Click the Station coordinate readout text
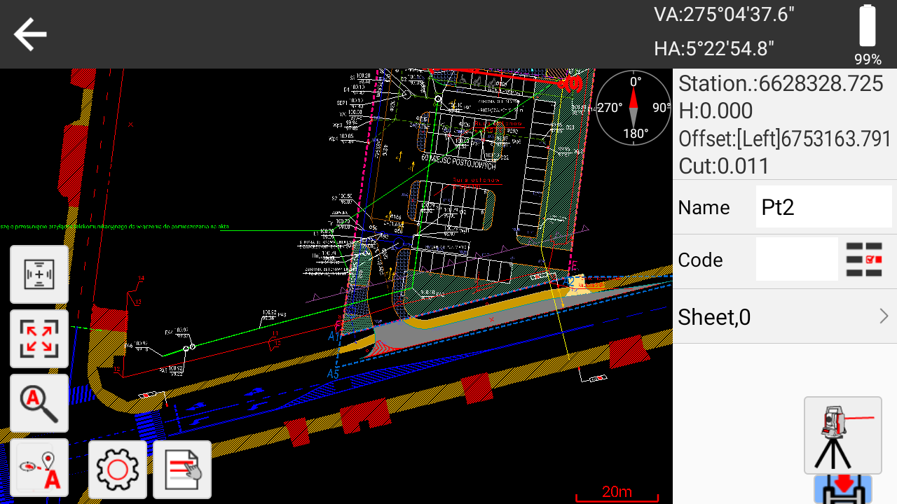897x504 pixels. [781, 84]
